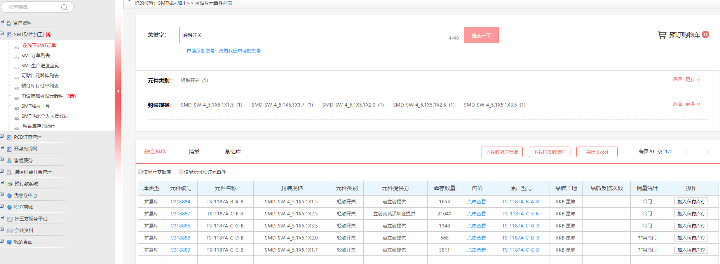Collapse the sidebar with red arrow handle
Screen dimensions: 720x264
pyautogui.click(x=118, y=91)
